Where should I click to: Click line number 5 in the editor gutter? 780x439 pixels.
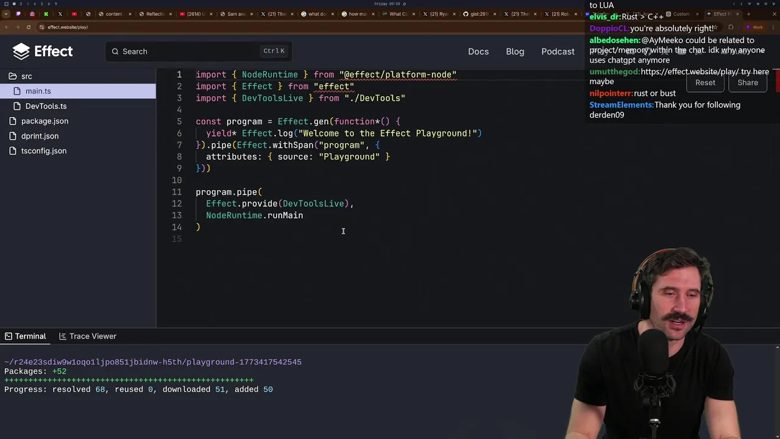point(179,121)
